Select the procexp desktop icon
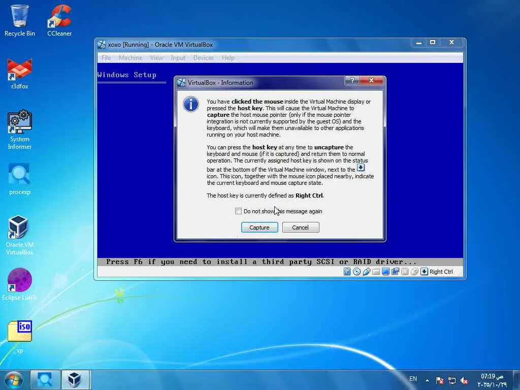Screen dimensions: 520x390 click(20, 179)
